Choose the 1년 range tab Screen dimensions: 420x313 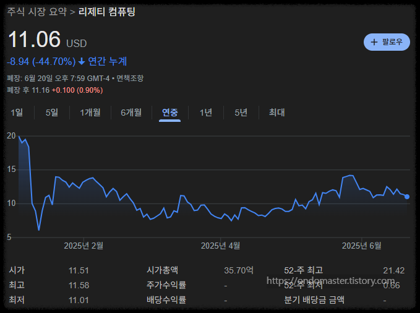tap(206, 113)
